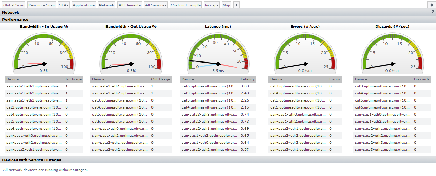Open the hv caps tab
Viewport: 436px width, 176px height.
pos(212,5)
